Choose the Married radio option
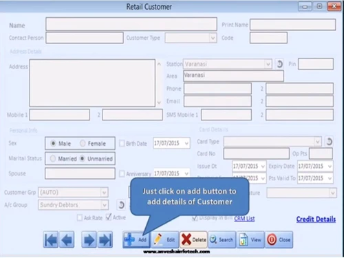Image resolution: width=344 pixels, height=258 pixels. (53, 158)
